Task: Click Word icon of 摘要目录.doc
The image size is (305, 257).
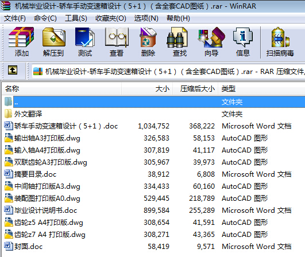Action: pyautogui.click(x=8, y=174)
